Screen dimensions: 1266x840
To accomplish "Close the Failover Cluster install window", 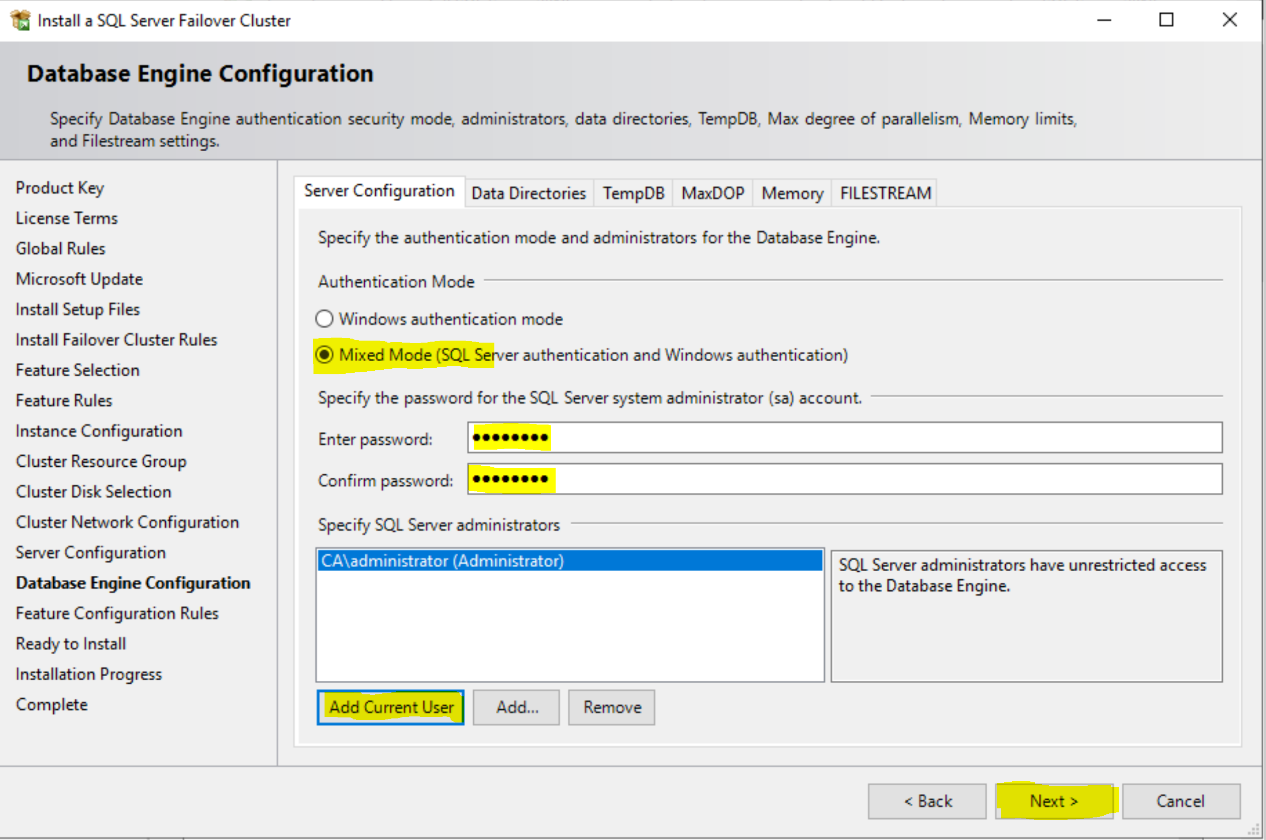I will 1230,21.
